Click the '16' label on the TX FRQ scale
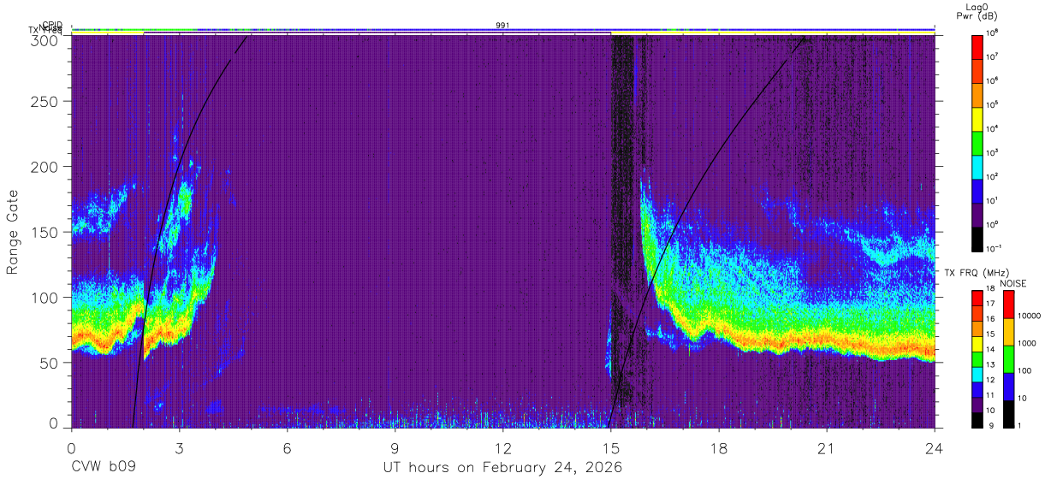The image size is (1051, 485). click(991, 319)
